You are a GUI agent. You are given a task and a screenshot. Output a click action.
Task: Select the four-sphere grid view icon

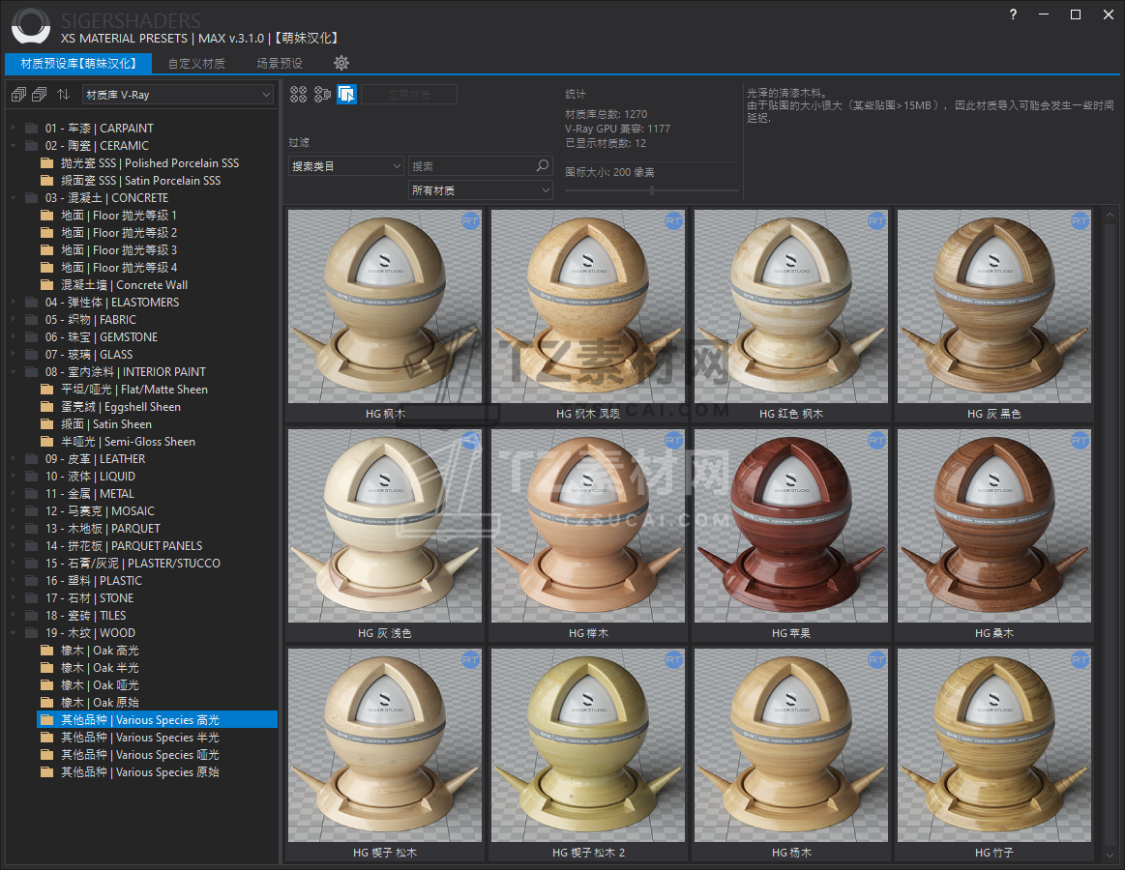click(x=299, y=94)
